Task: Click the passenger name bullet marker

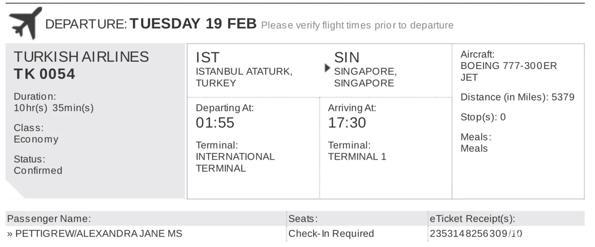Action: coord(10,234)
